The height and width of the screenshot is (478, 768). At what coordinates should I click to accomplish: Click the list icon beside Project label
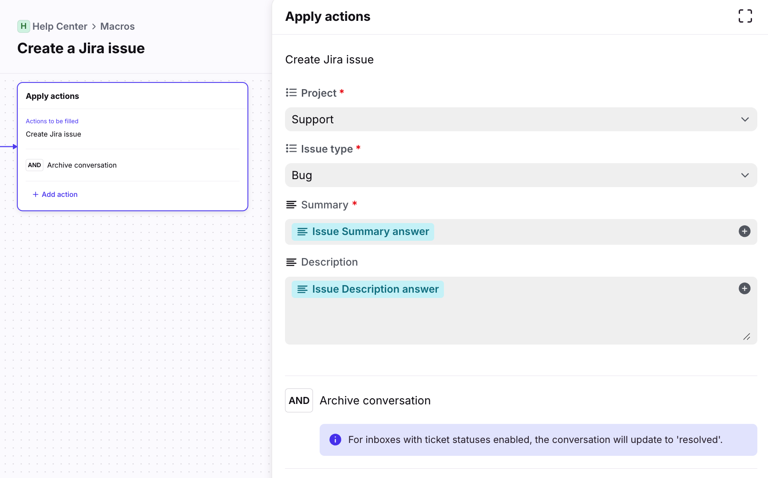[x=291, y=93]
